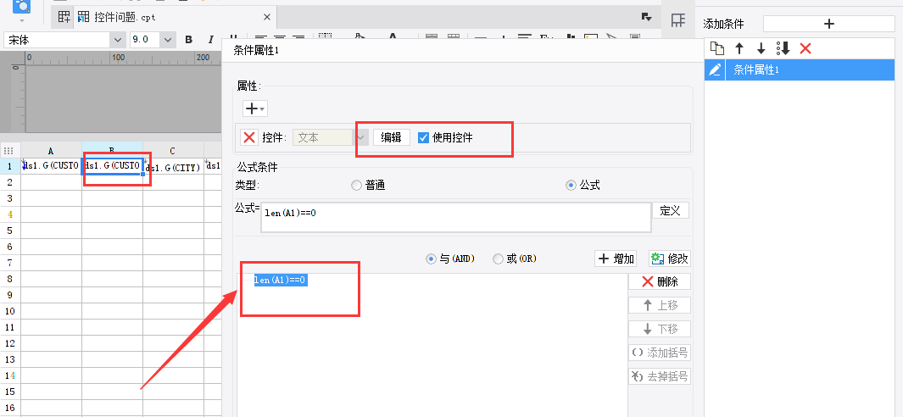Toggle the 使用控件 checkbox

click(x=423, y=137)
